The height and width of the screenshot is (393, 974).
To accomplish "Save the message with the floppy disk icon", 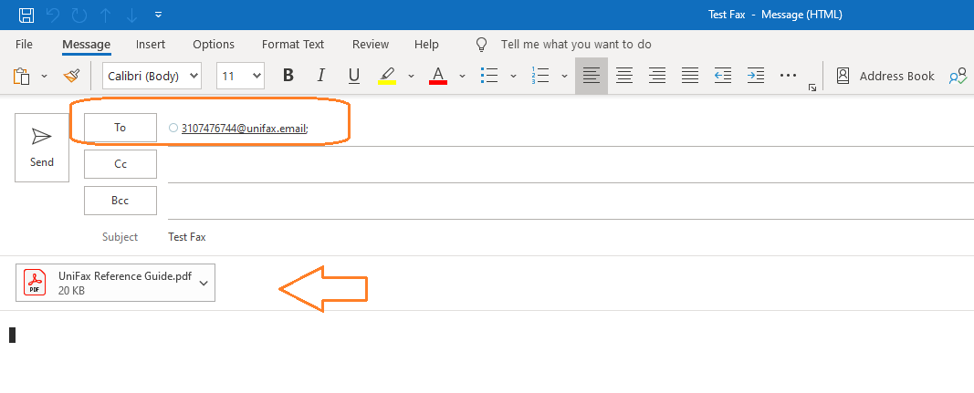I will pyautogui.click(x=26, y=15).
